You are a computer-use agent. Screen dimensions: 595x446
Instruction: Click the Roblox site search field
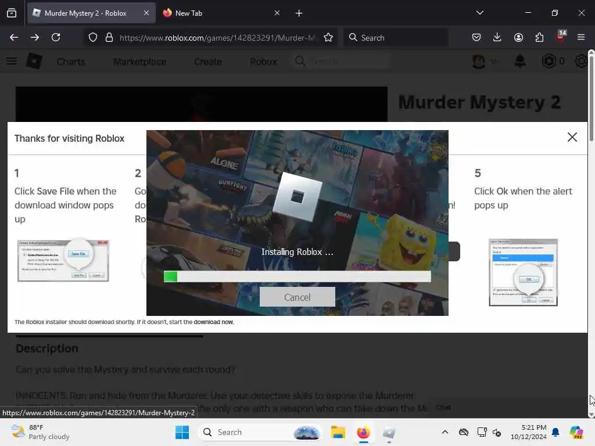pyautogui.click(x=342, y=61)
